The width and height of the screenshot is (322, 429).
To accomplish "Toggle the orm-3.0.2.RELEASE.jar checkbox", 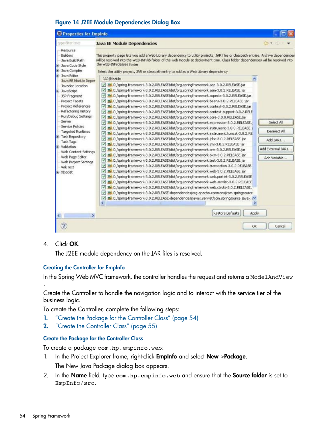I will (104, 150).
